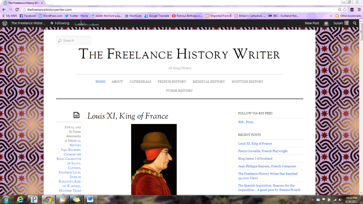Open TUDOR HISTORY category

(x=179, y=91)
